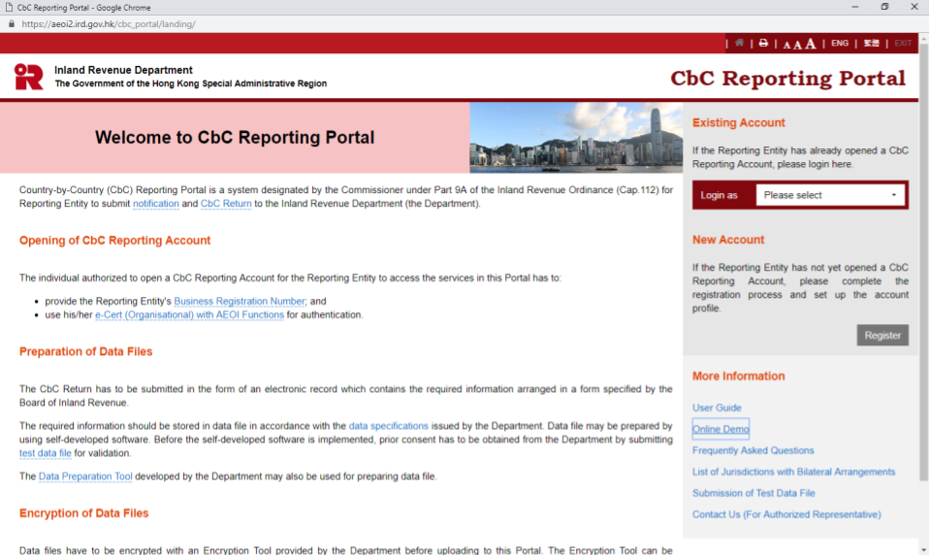Open Contact Us (For Authorized Representative) link
The height and width of the screenshot is (555, 929).
[786, 514]
